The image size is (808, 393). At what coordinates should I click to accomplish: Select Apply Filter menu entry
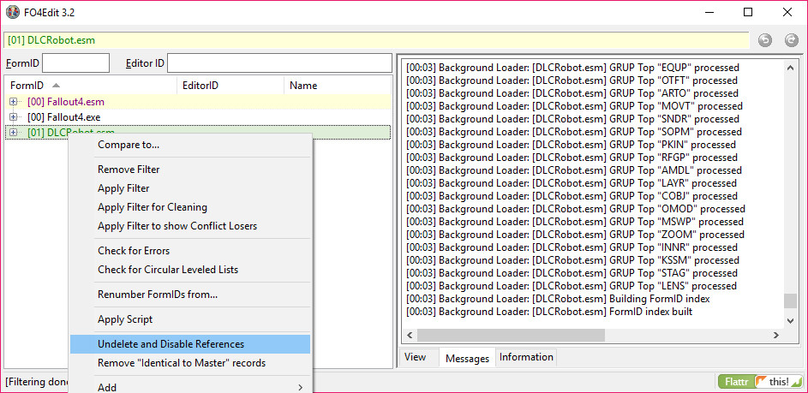190,188
